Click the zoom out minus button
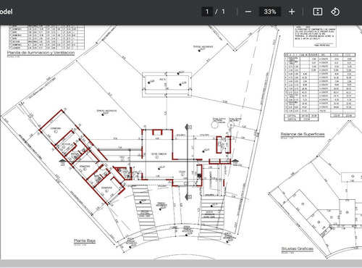The image size is (362, 268). click(248, 12)
